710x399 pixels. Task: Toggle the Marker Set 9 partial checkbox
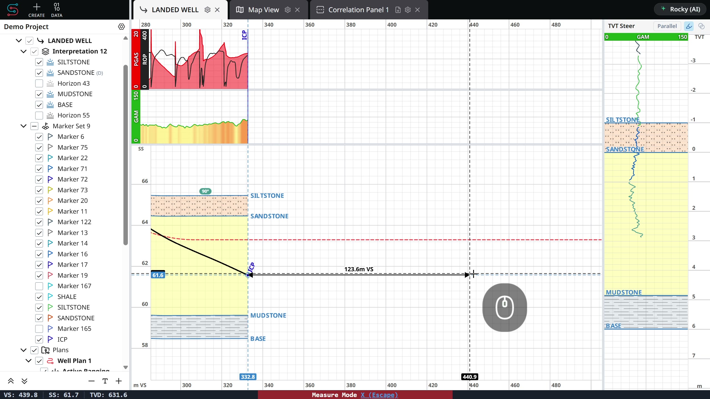34,126
